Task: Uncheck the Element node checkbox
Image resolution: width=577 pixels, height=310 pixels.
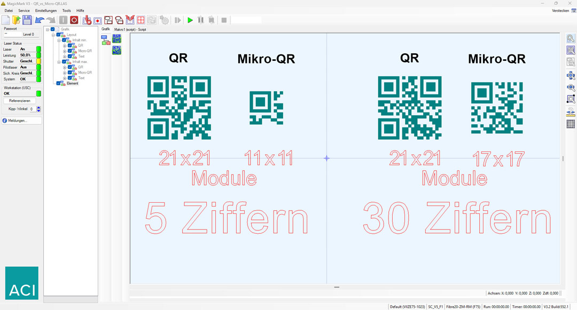Action: (58, 83)
